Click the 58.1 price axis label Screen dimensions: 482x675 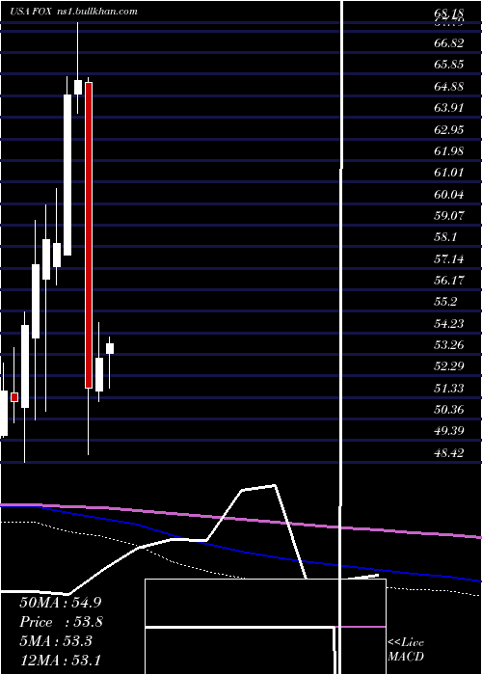pyautogui.click(x=445, y=237)
